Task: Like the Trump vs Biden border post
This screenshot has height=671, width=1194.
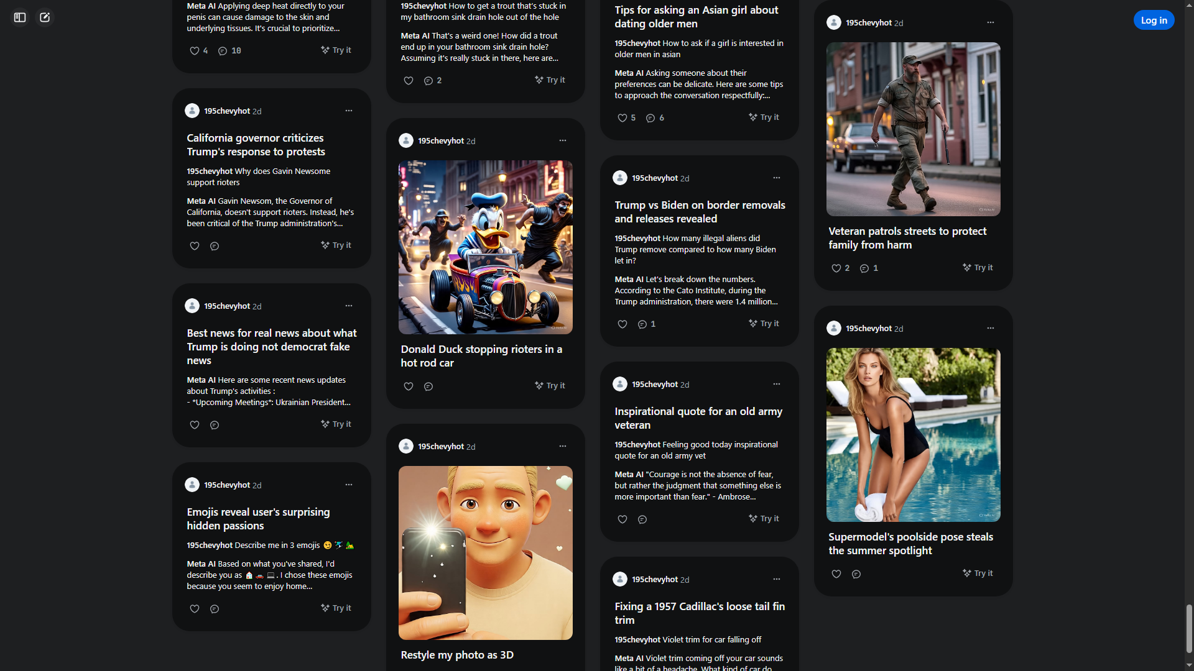Action: [x=622, y=324]
